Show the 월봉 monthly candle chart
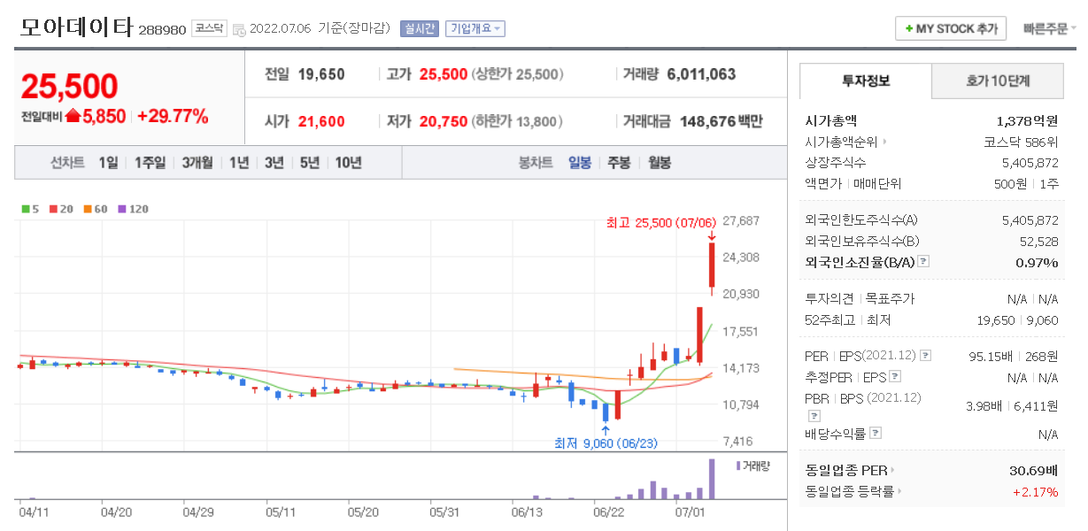This screenshot has height=531, width=1088. (x=660, y=163)
